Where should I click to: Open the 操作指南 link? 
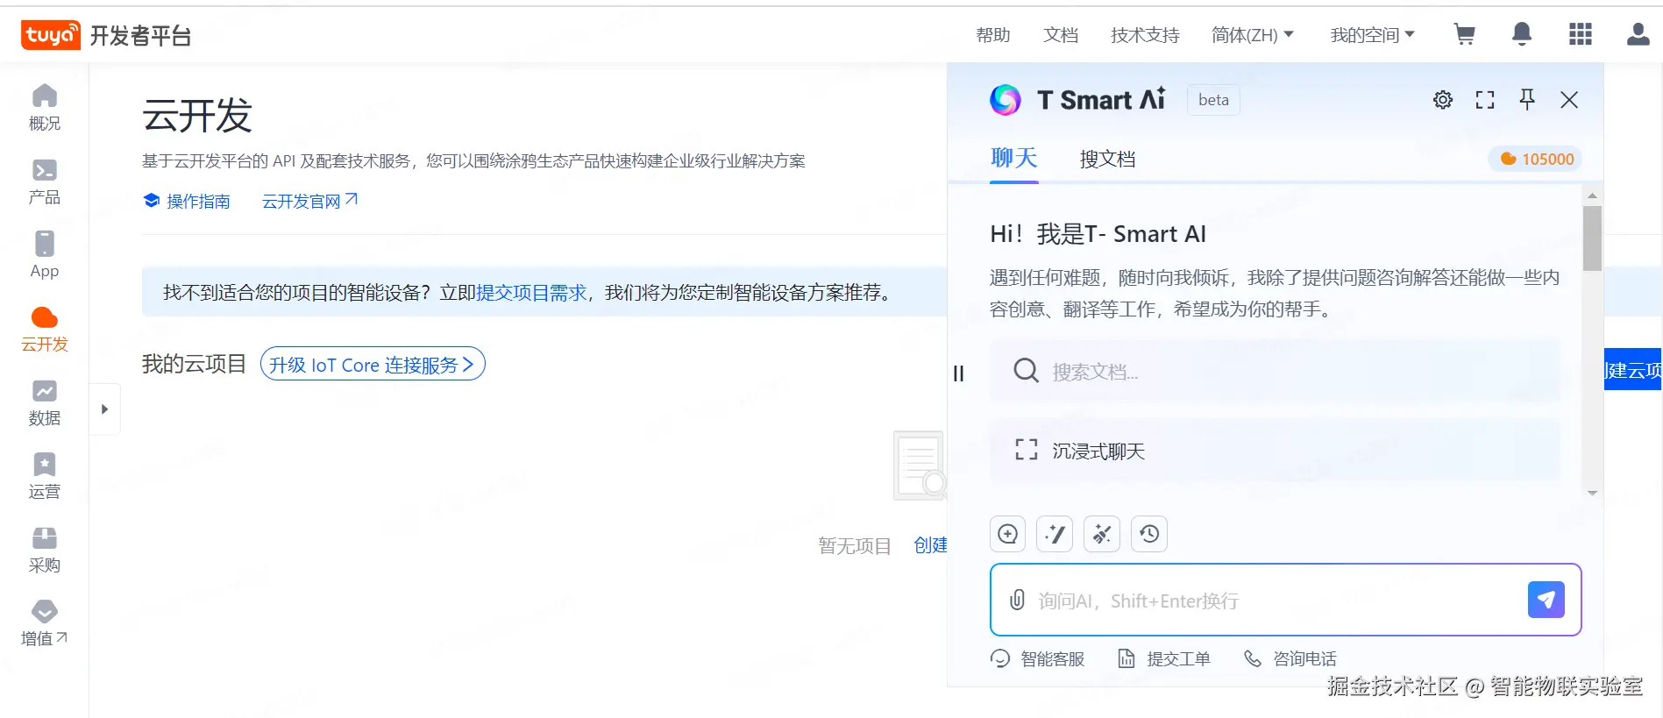(x=187, y=201)
